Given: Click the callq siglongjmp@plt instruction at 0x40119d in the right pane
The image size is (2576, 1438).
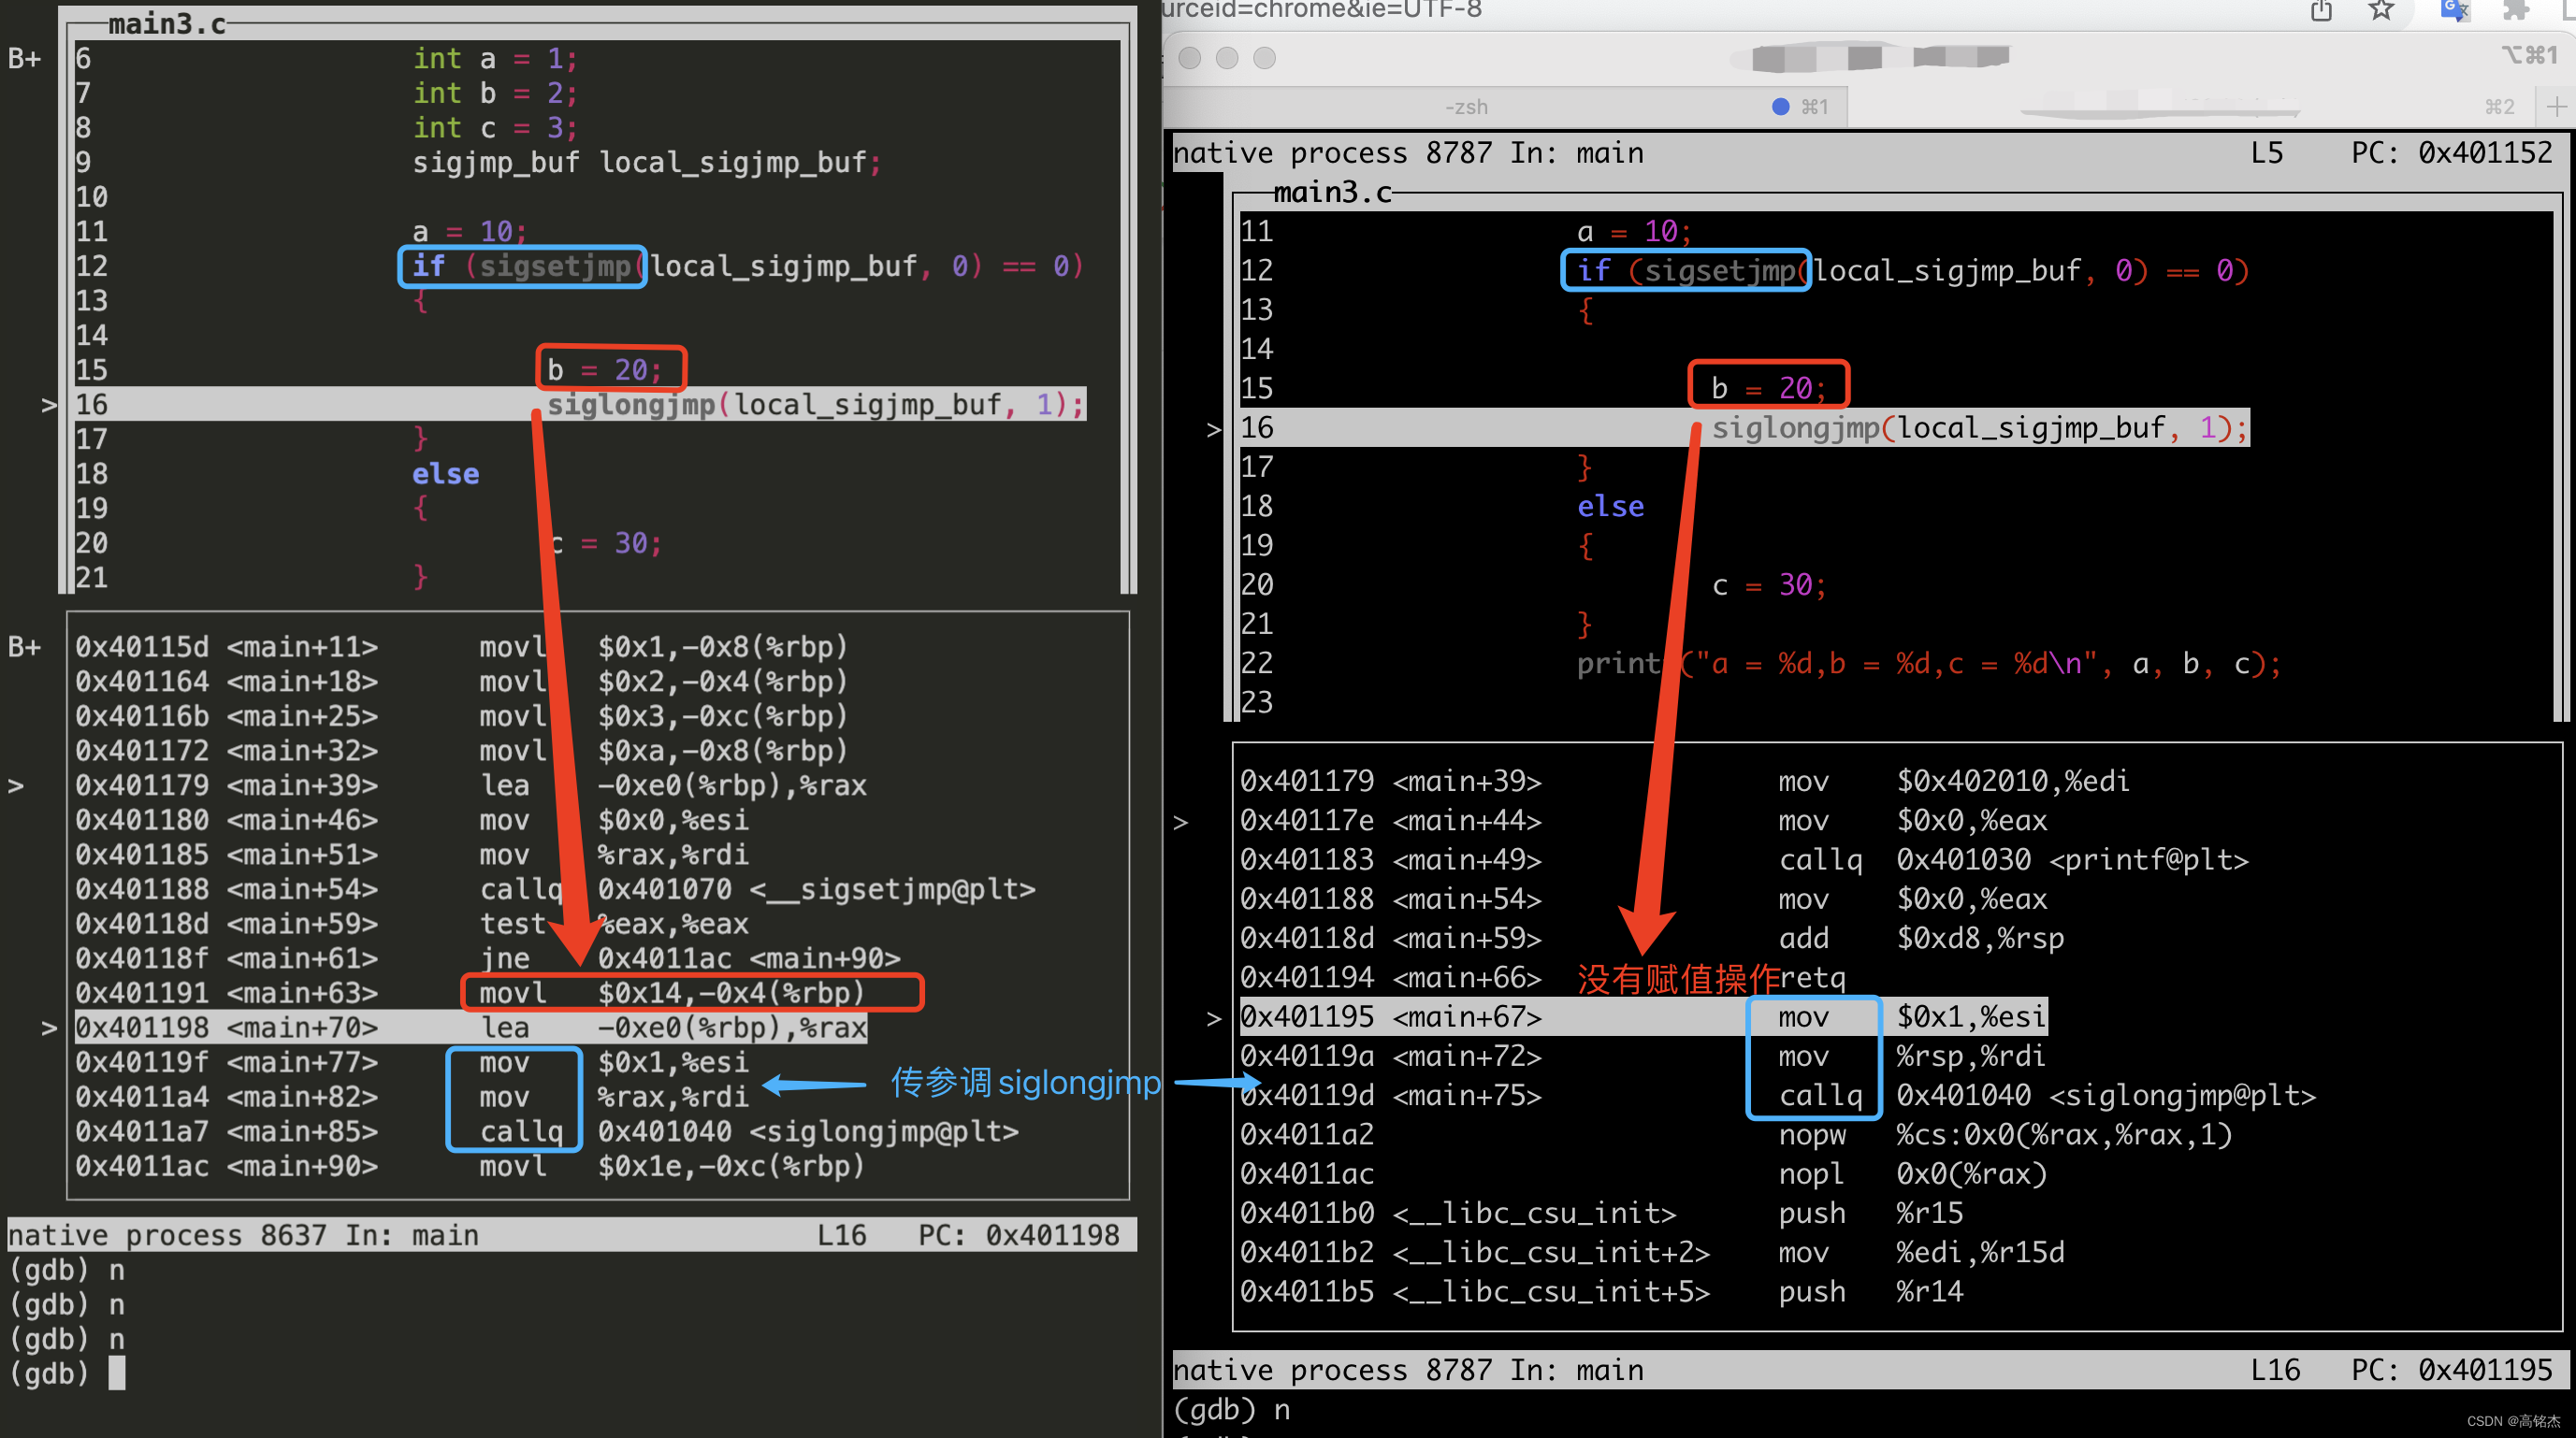Looking at the screenshot, I should coord(2047,1095).
